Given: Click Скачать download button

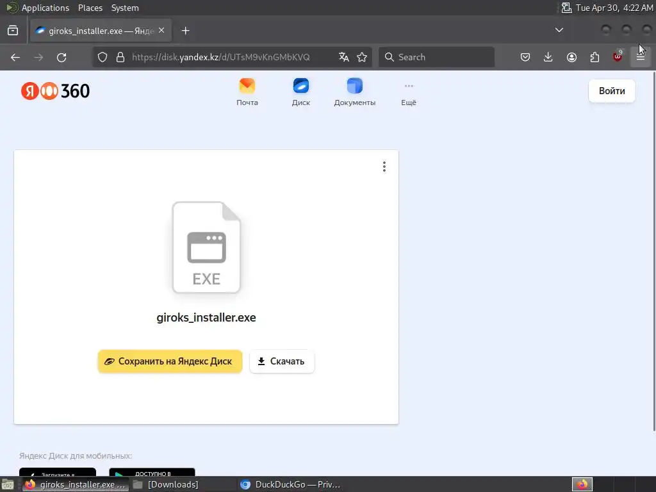Looking at the screenshot, I should point(282,361).
